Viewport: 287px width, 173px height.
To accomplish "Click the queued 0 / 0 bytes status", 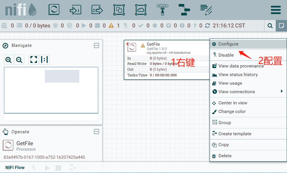I will click(x=37, y=25).
